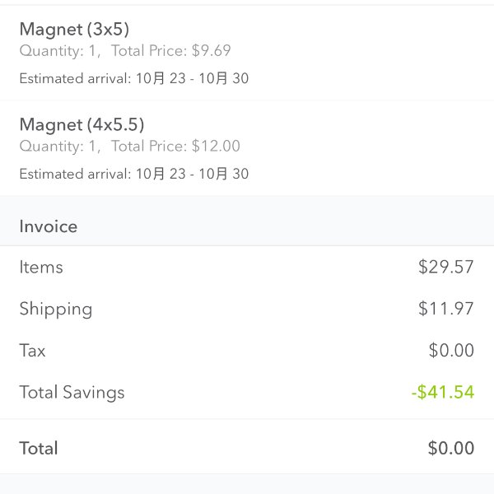Tap the Shipping row label
Screen dimensions: 494x494
tap(56, 309)
